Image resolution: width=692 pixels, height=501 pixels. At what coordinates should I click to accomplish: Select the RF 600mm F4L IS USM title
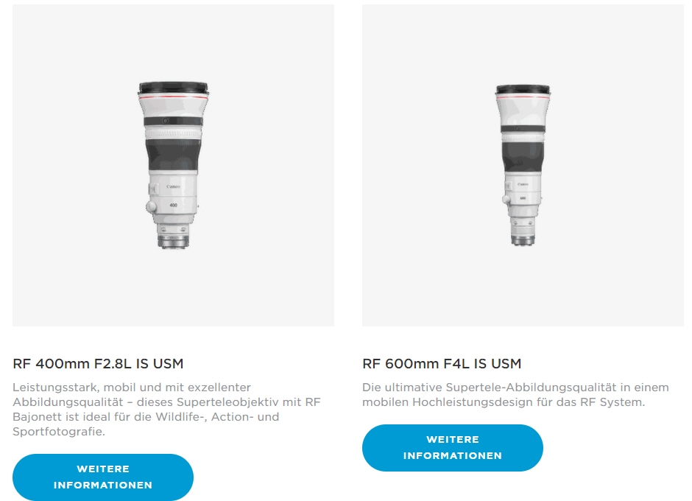442,364
